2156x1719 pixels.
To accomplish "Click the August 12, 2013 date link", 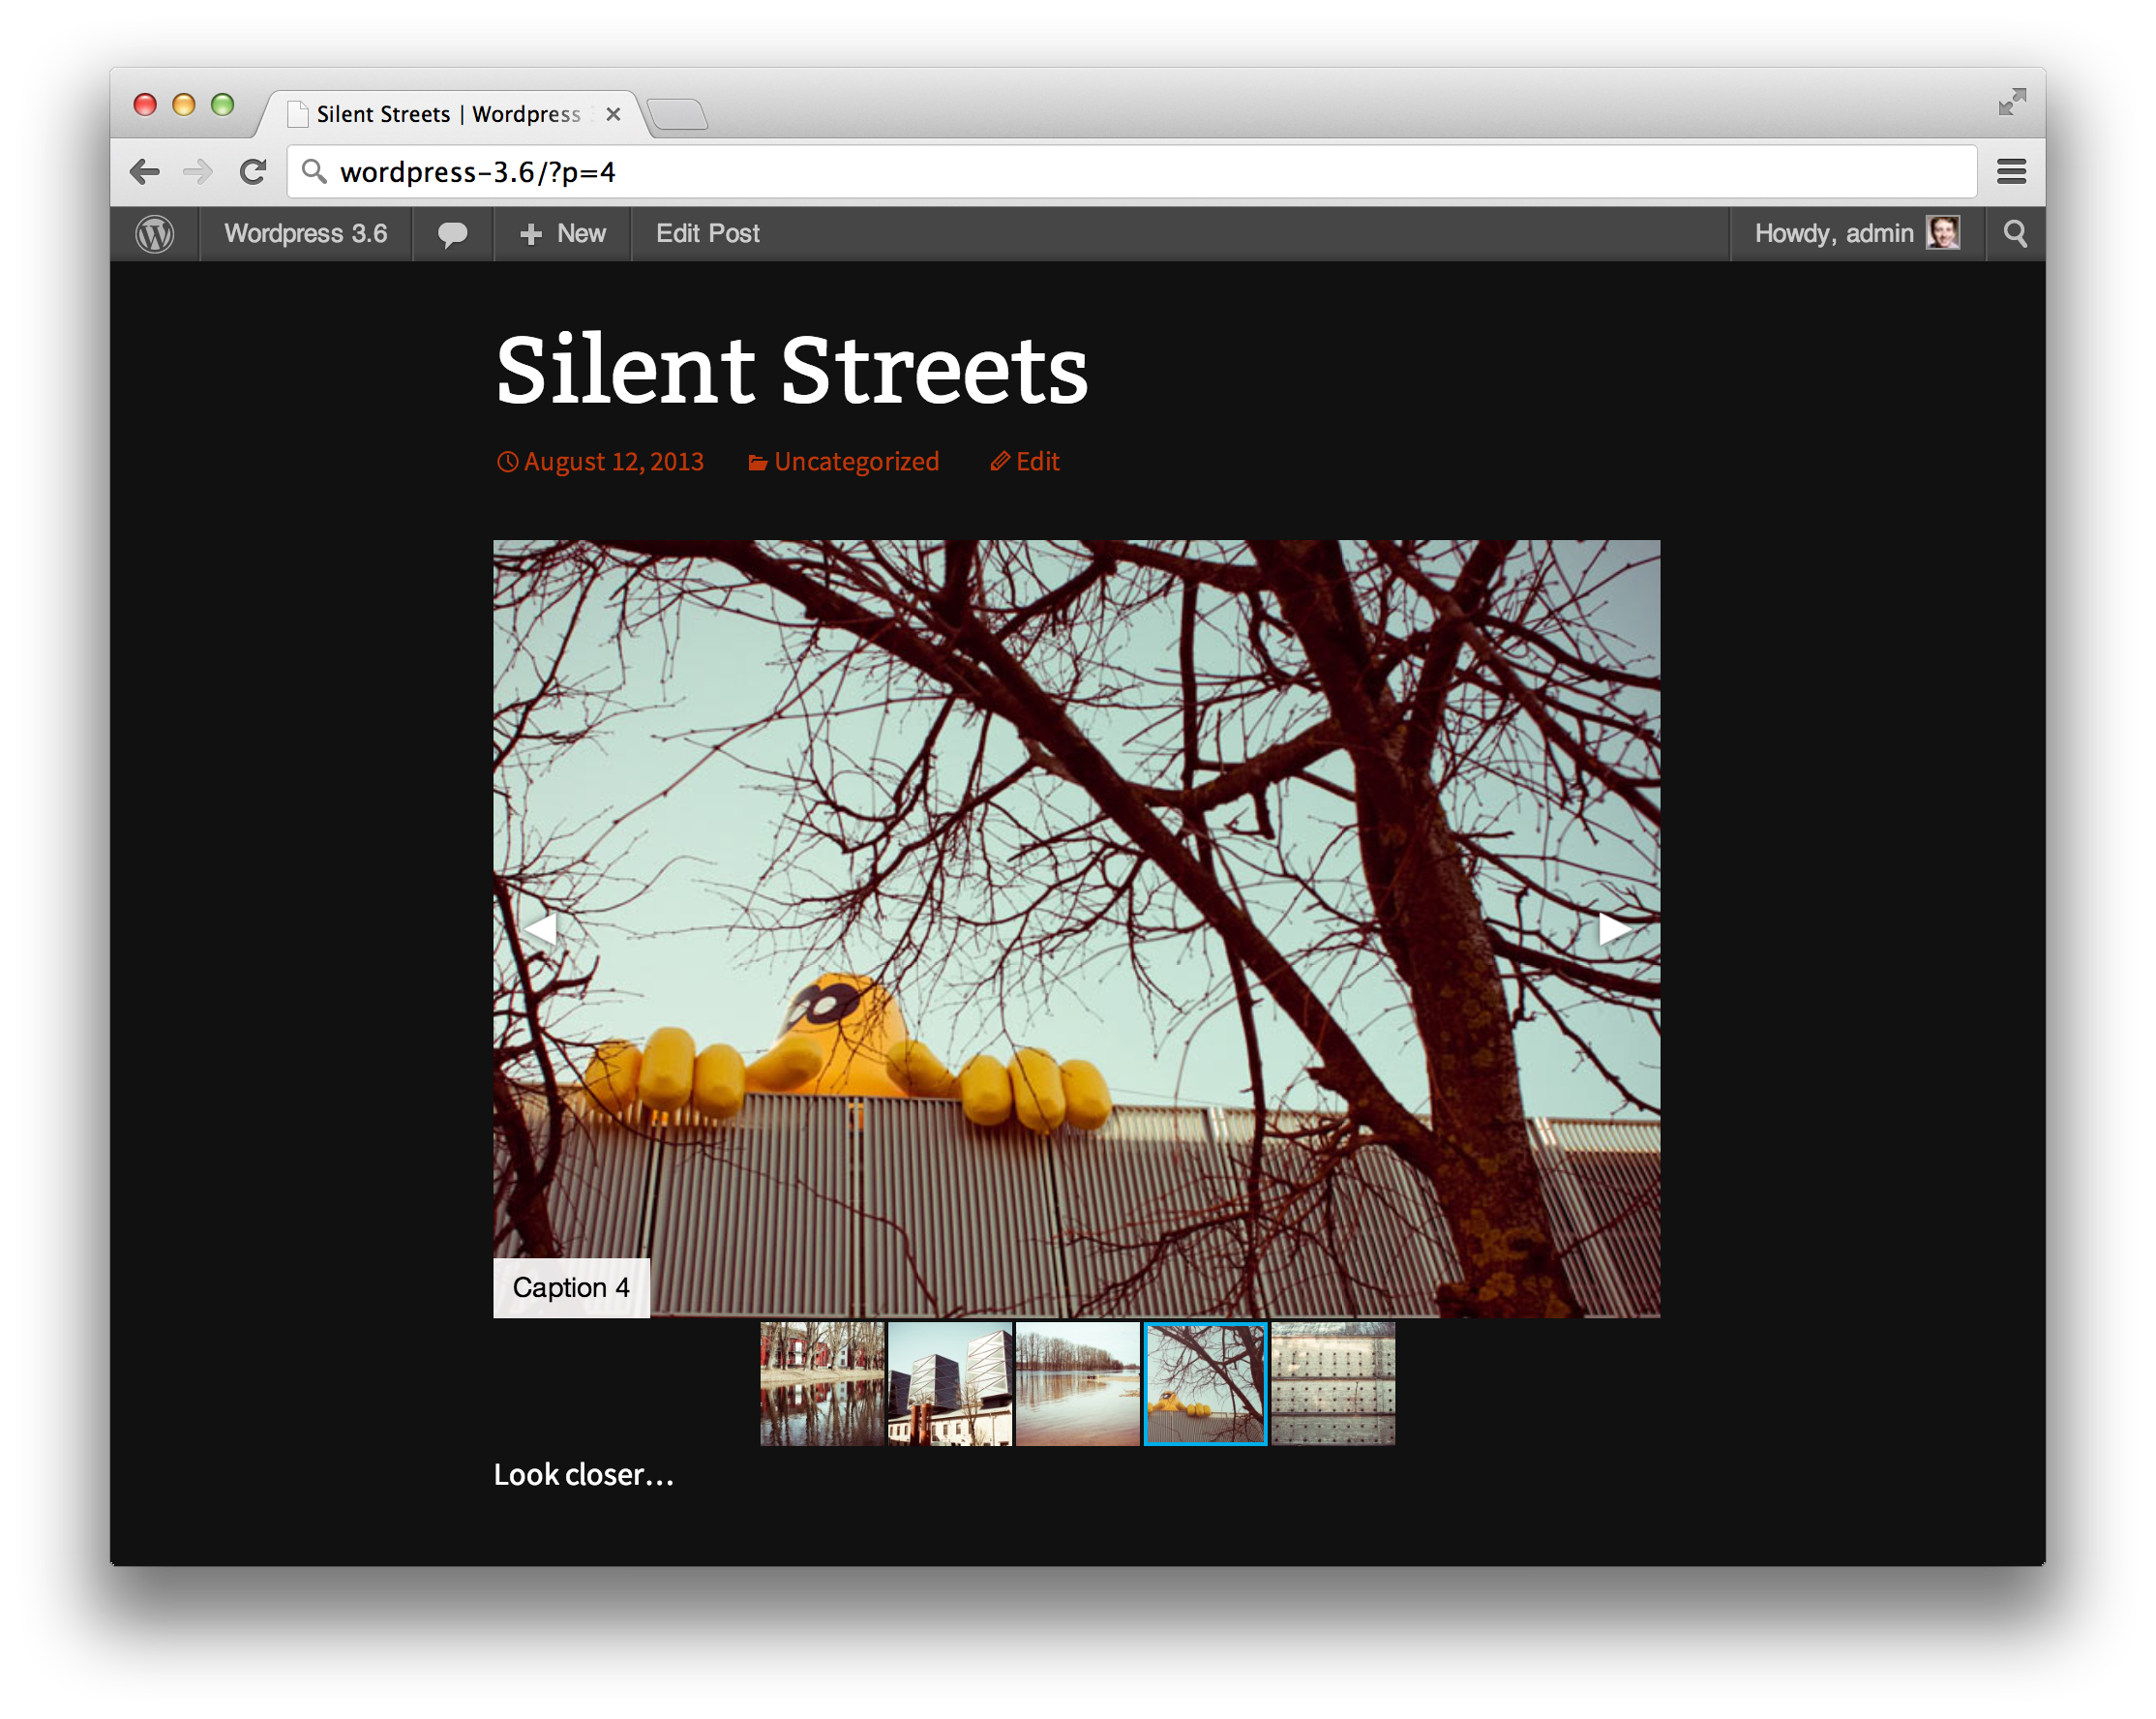I will (613, 461).
